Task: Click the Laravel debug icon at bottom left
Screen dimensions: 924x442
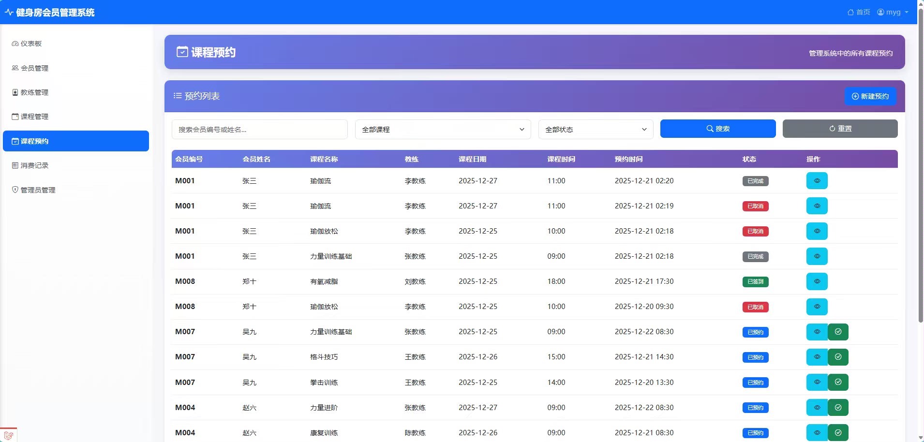Action: click(x=9, y=435)
